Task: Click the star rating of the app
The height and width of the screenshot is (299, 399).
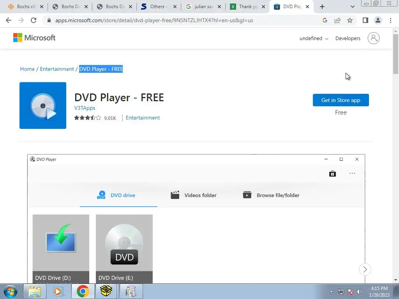Action: 88,118
